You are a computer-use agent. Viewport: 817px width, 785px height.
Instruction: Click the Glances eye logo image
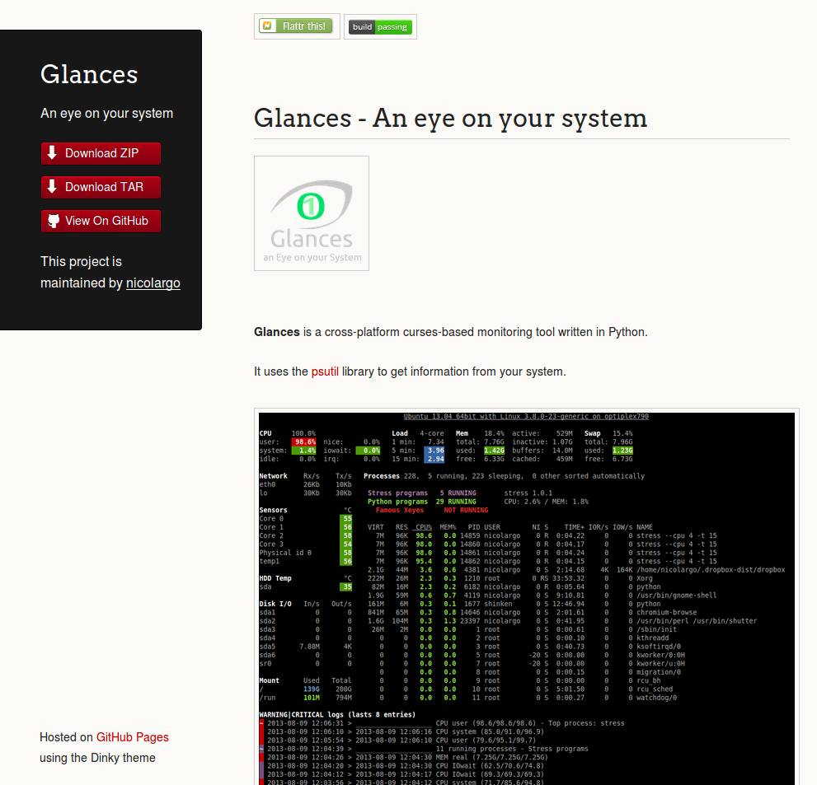click(312, 213)
